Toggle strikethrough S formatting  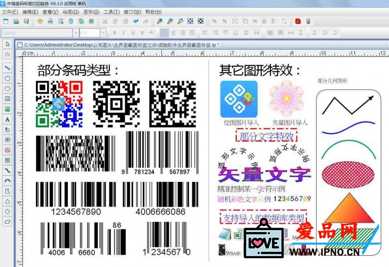pos(142,33)
